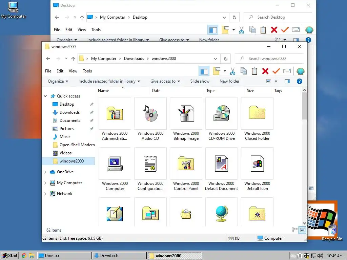Screen dimensions: 347x260
Task: Click the volume speaker icon in system tray
Action: pyautogui.click(x=321, y=256)
